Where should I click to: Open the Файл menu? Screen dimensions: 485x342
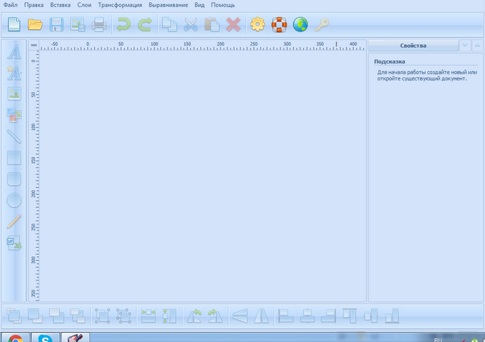[x=11, y=5]
